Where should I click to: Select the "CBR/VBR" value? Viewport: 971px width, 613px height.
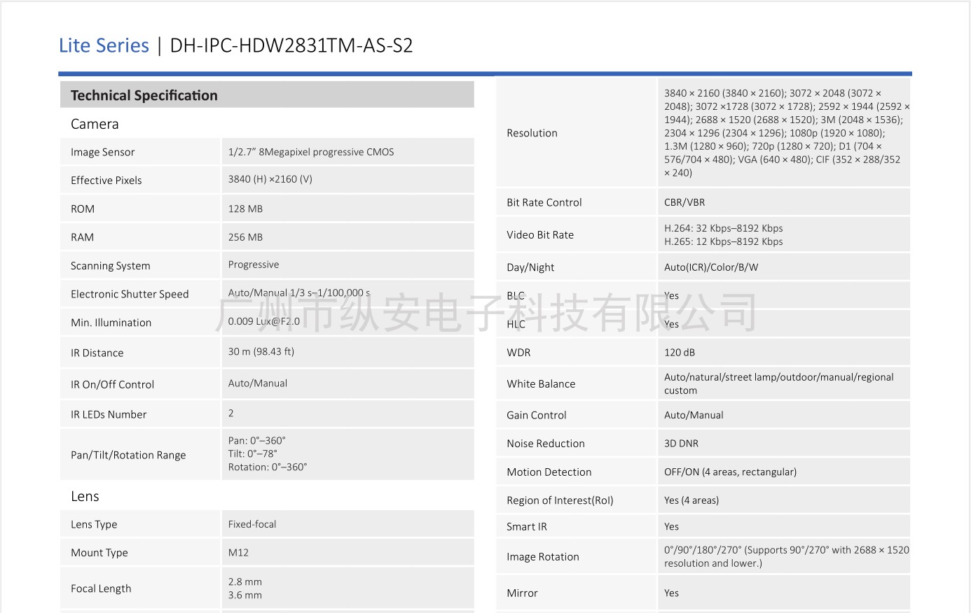[684, 202]
